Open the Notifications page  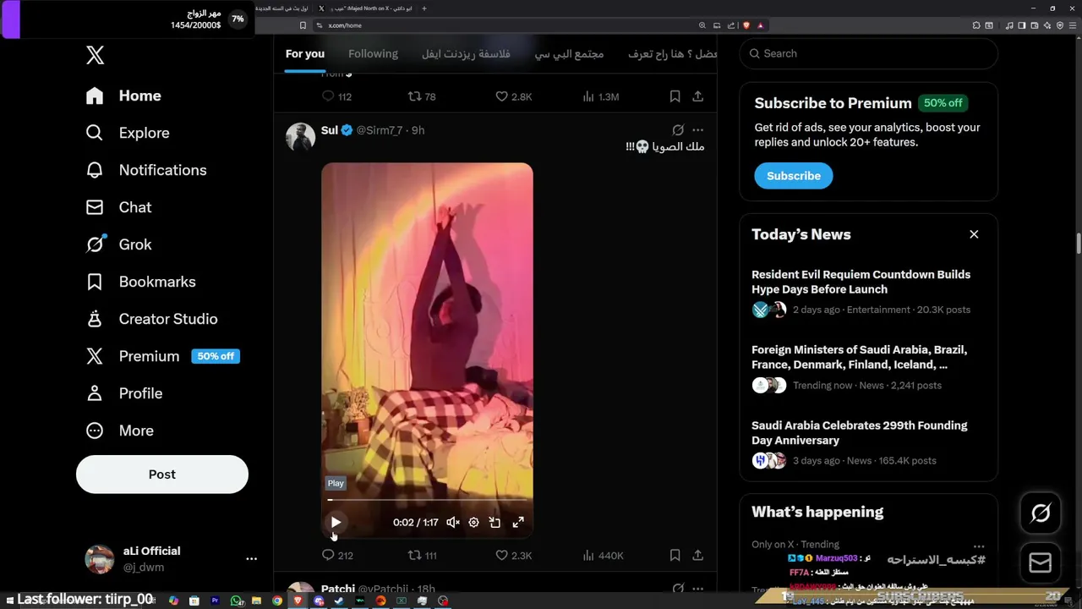146,170
